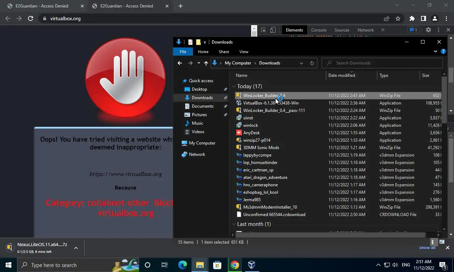This screenshot has height=272, width=454.
Task: Open address bar history dropdown in Explorer
Action: [x=301, y=63]
